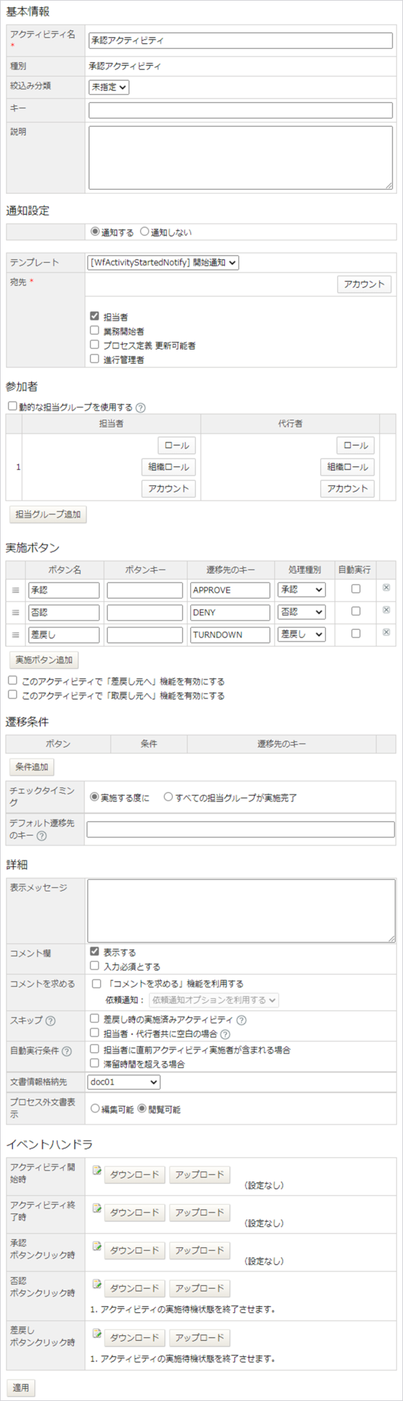Click the アクティビティ名 input field

tap(240, 41)
